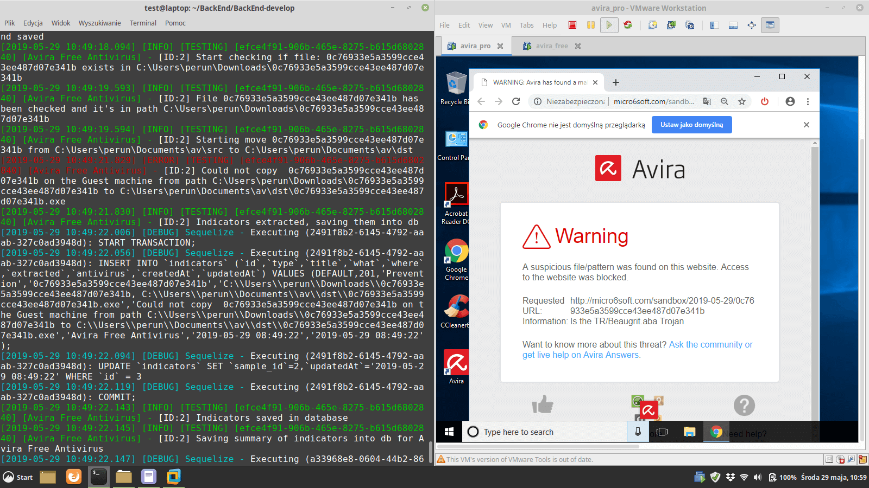The height and width of the screenshot is (488, 869).
Task: Open VMware Help menu
Action: (x=550, y=25)
